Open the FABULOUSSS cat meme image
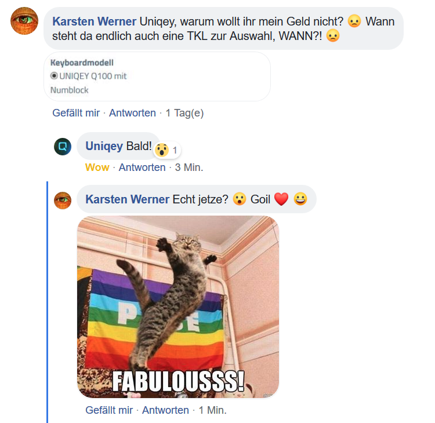435x423 pixels. click(x=178, y=307)
